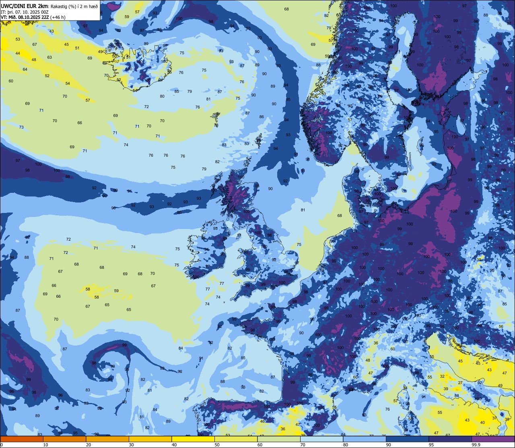515x448 pixels.
Task: Click the '27' humidity value on the map
Action: click(460, 383)
